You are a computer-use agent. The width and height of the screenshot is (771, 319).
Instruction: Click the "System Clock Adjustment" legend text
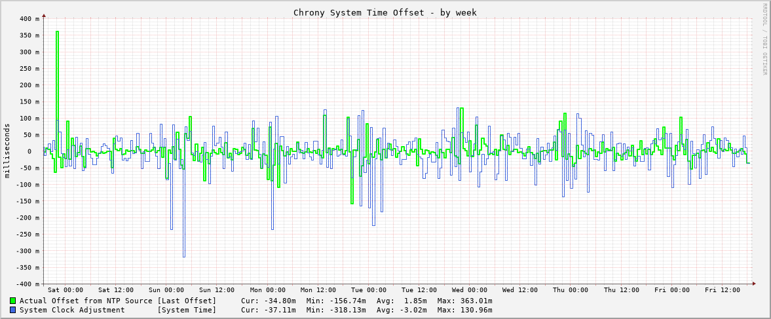pos(72,310)
